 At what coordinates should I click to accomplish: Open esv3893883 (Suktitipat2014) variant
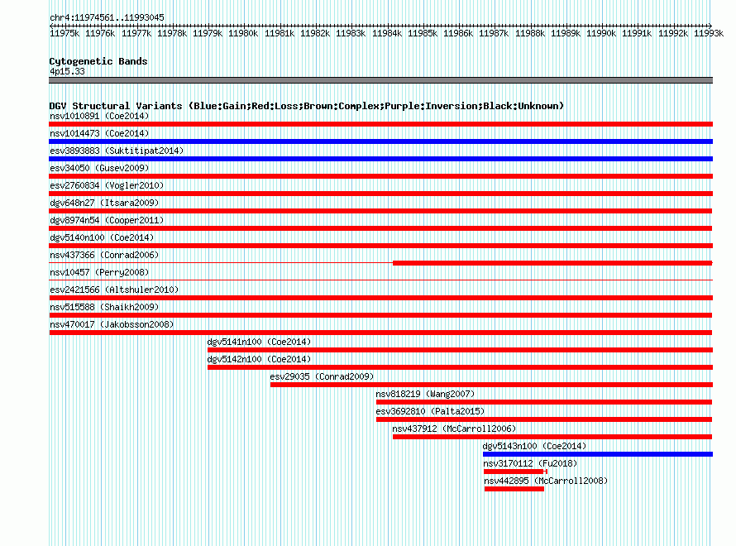pos(117,151)
